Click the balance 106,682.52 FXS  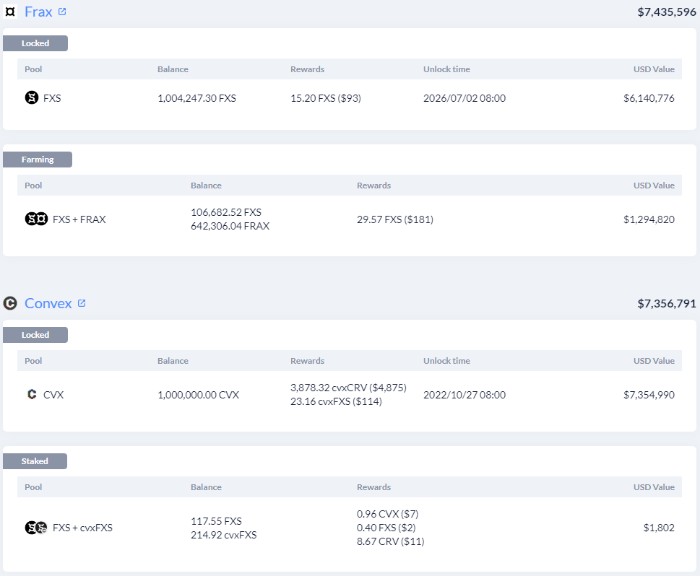coord(226,212)
